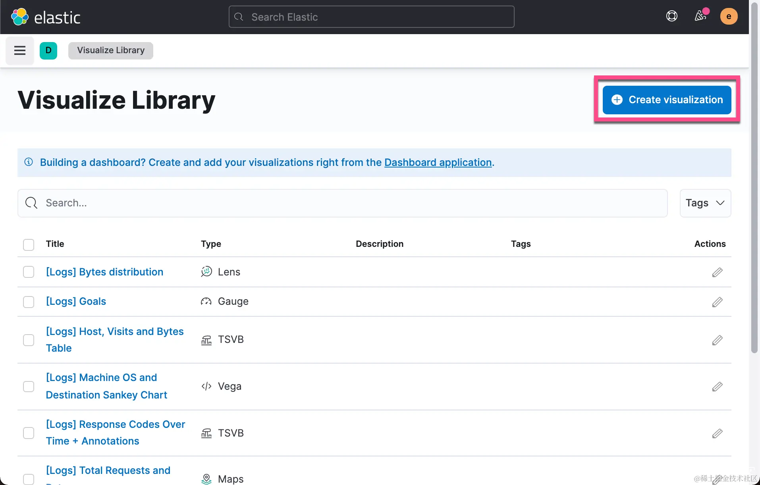Sort by the Title column header
Screen dimensions: 760x485
click(x=55, y=244)
